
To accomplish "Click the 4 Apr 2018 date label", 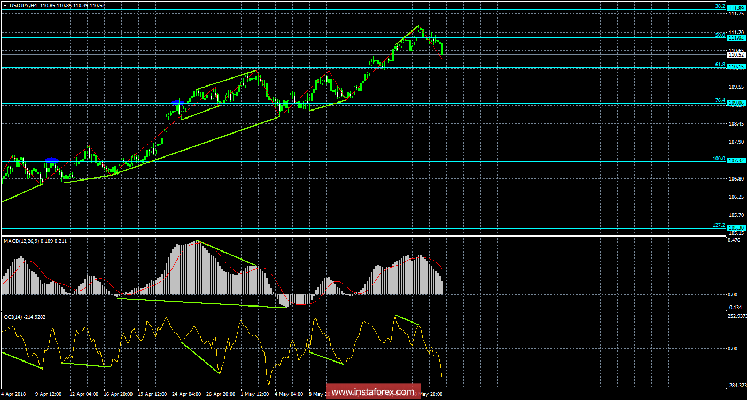I will (14, 395).
